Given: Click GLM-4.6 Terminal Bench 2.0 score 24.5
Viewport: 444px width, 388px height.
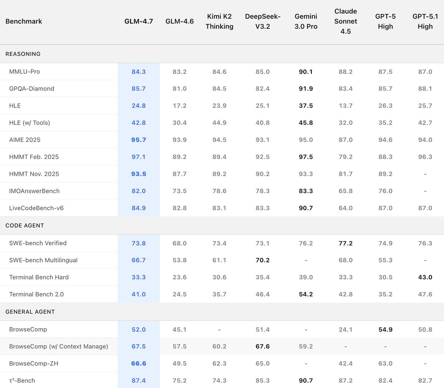Looking at the screenshot, I should coord(179,294).
